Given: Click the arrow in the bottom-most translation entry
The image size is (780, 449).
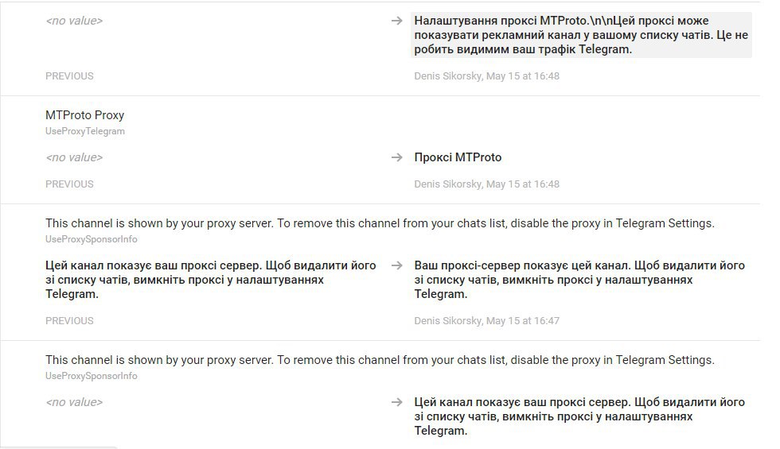Looking at the screenshot, I should (x=396, y=402).
